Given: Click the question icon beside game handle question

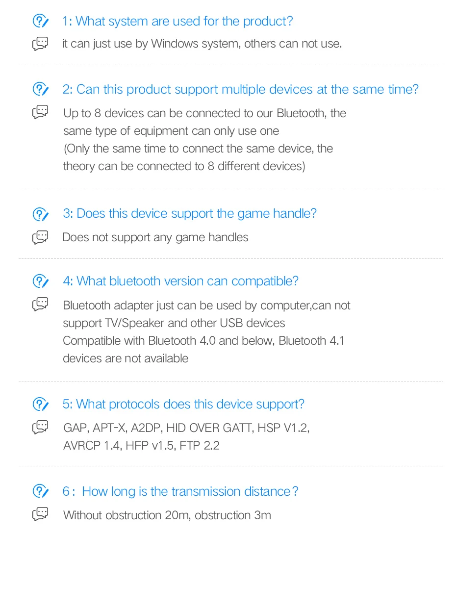Looking at the screenshot, I should pyautogui.click(x=40, y=214).
